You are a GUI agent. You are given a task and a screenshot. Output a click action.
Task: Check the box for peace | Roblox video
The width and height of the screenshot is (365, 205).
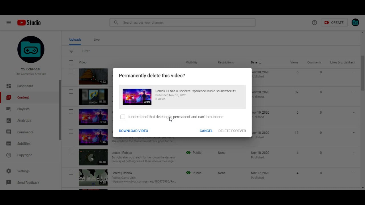point(71,152)
